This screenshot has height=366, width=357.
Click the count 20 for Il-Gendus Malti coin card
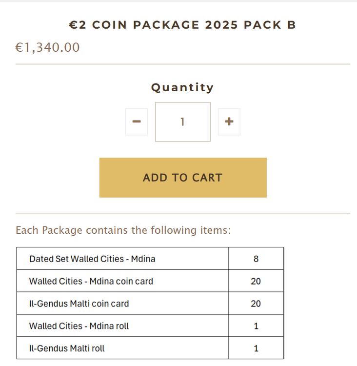click(256, 304)
